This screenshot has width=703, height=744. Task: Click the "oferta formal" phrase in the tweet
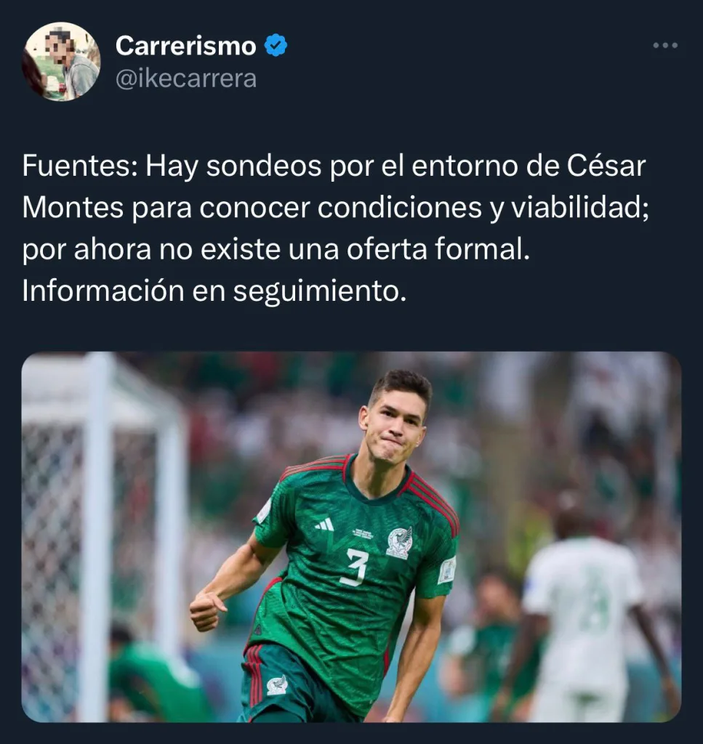[437, 250]
